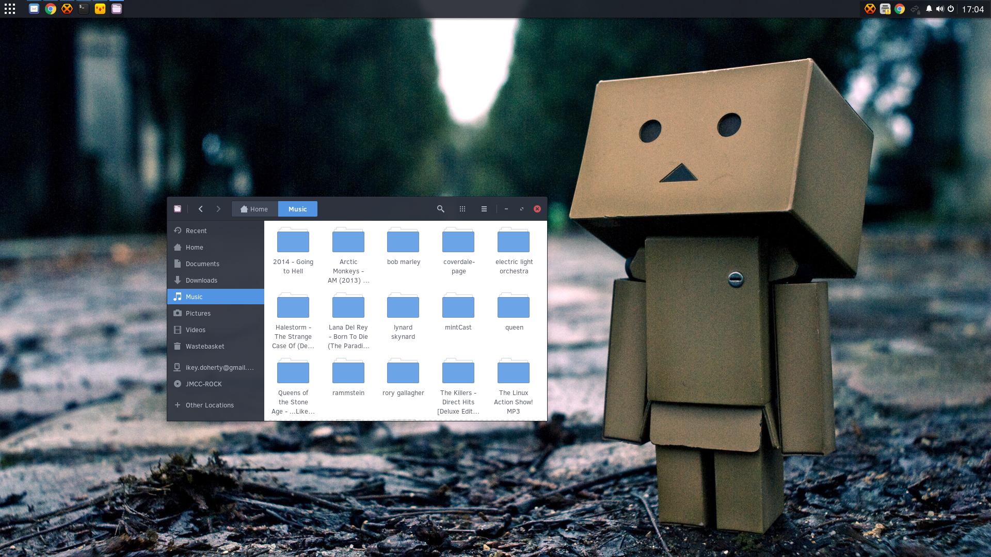Select the rory gallagher folder
This screenshot has height=557, width=991.
(x=403, y=378)
